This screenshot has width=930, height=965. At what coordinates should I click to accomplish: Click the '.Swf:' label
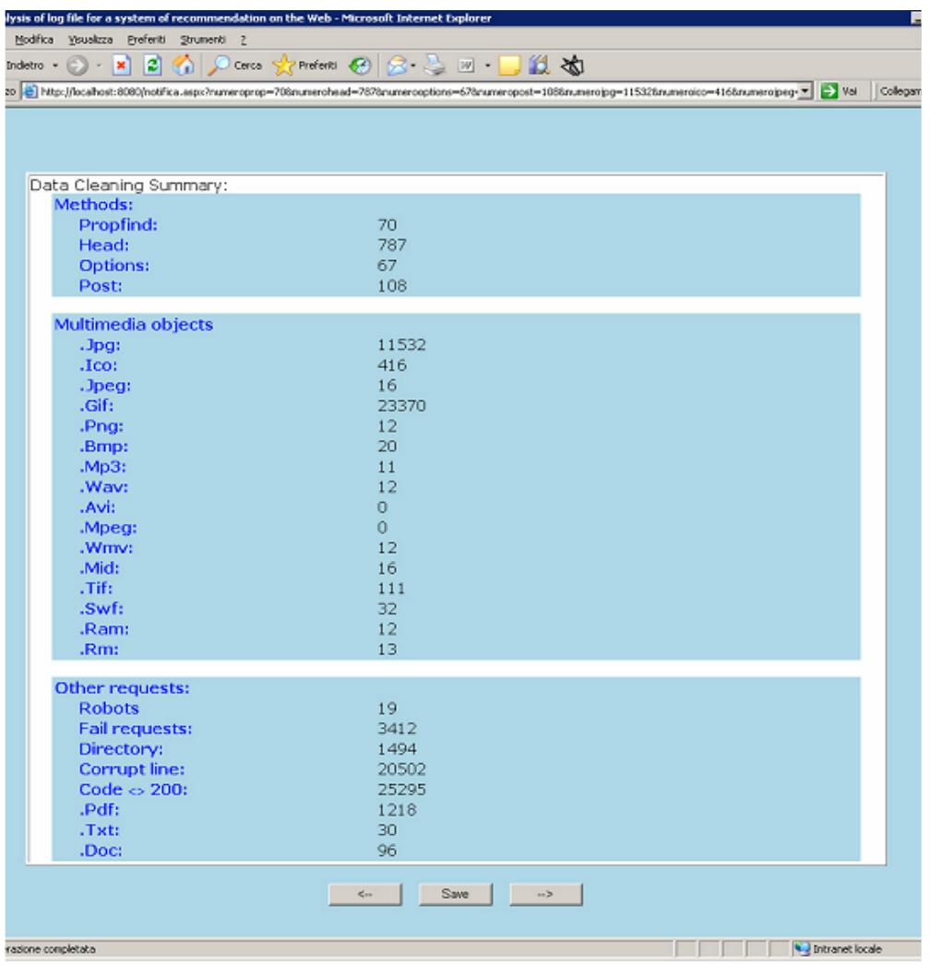(x=101, y=609)
